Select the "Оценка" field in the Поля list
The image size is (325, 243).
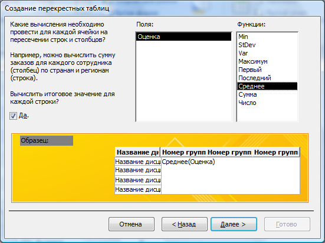tap(183, 37)
